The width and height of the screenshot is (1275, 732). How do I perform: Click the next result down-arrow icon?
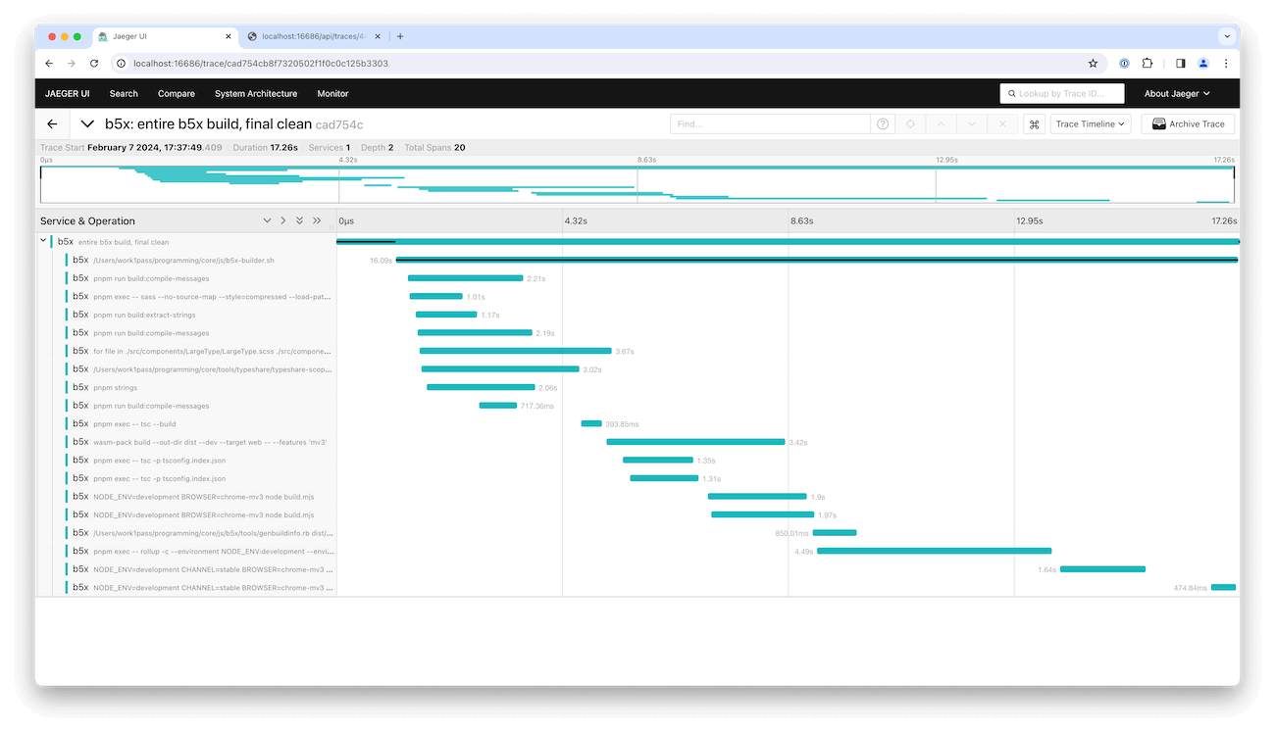[x=971, y=123]
